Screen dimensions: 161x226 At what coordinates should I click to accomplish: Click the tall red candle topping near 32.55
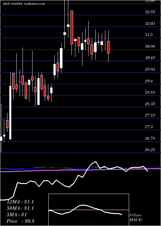click(x=72, y=27)
